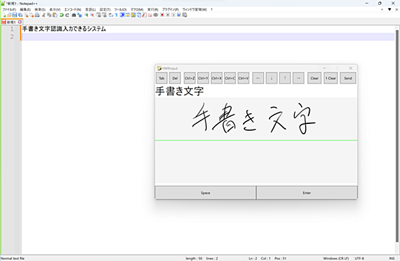Click the Ctrl+C button in HWRInput
The image size is (400, 261).
tap(230, 78)
